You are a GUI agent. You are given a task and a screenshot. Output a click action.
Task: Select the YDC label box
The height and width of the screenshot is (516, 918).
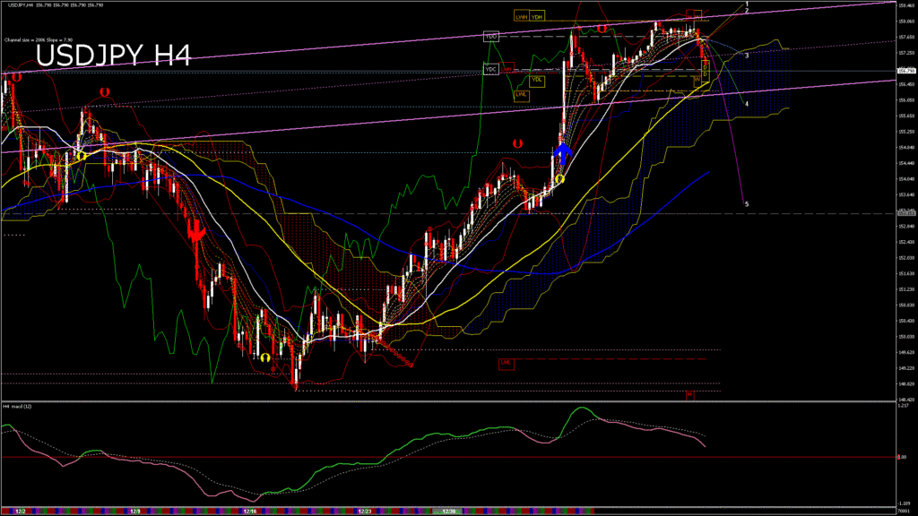(490, 69)
